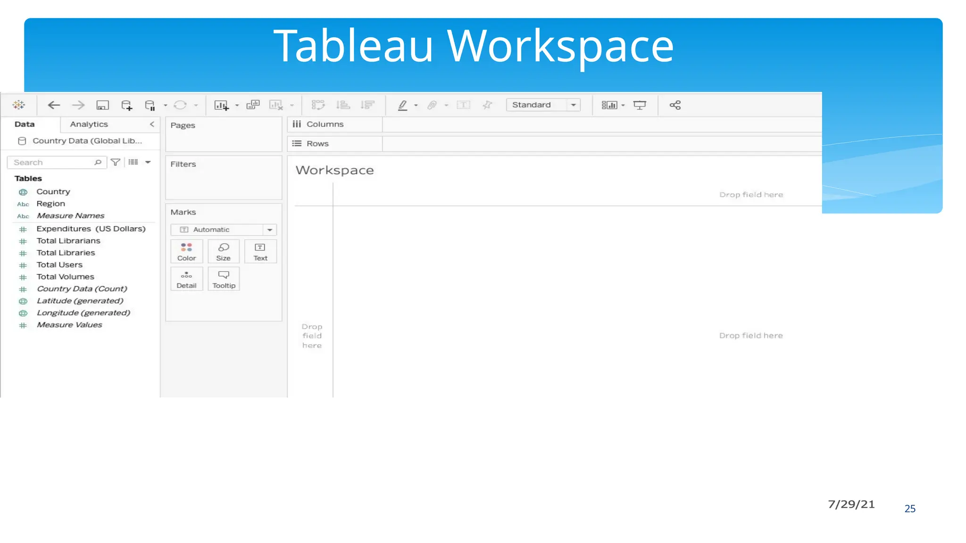Switch to the Data tab

click(25, 124)
